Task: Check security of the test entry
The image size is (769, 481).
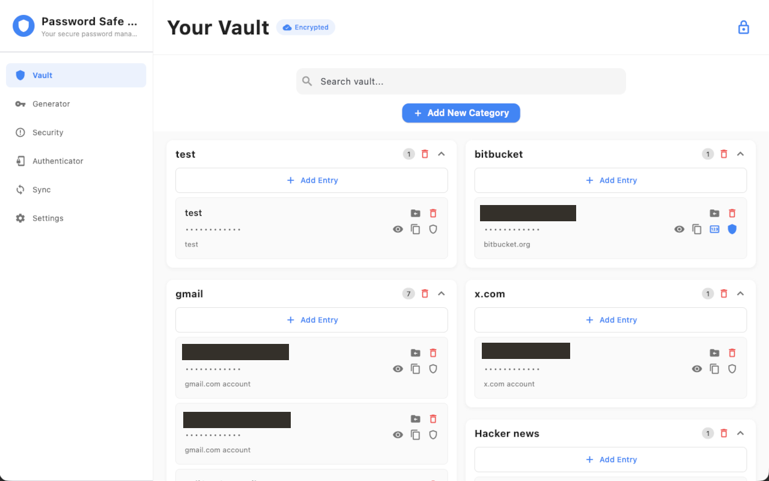Action: 433,229
